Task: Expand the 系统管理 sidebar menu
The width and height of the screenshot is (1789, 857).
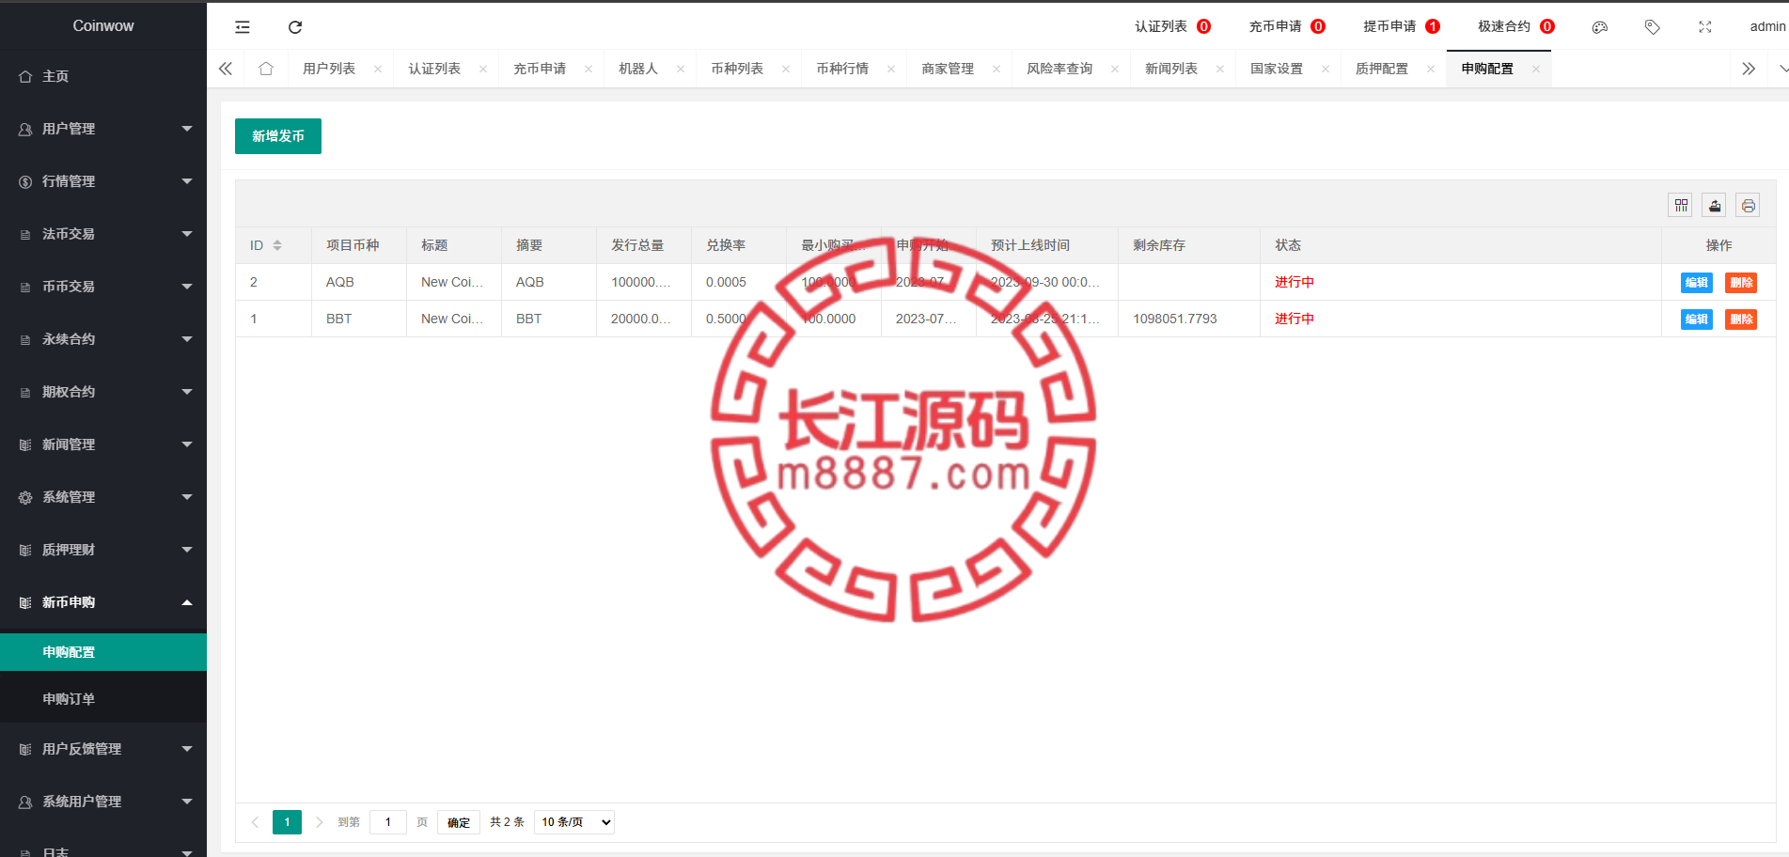Action: click(x=103, y=497)
